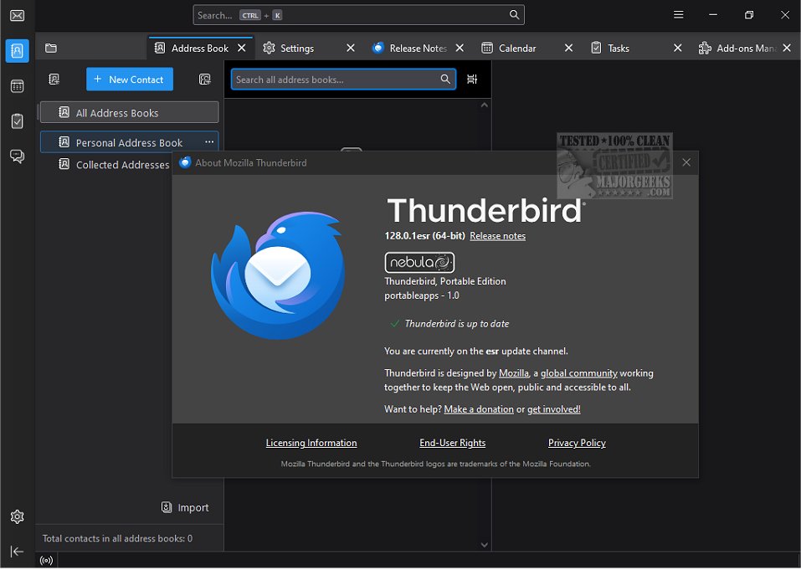Click the contact list scroll up arrow

[485, 105]
